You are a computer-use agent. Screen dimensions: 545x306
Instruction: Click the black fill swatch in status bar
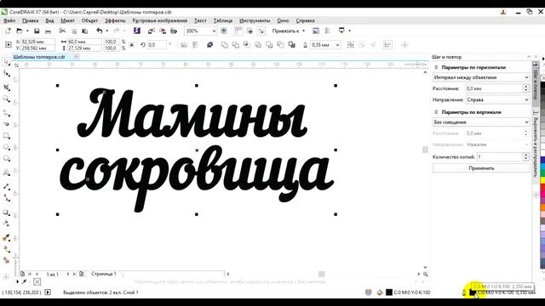pos(389,292)
